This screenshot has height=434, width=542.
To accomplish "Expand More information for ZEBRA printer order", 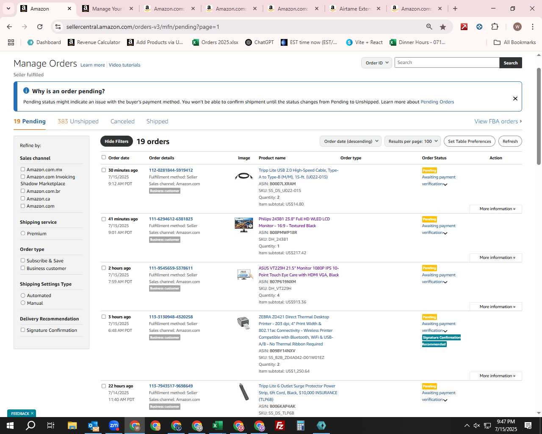I will (496, 376).
